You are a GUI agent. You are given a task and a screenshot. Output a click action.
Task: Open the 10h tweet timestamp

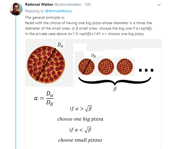click(x=88, y=4)
